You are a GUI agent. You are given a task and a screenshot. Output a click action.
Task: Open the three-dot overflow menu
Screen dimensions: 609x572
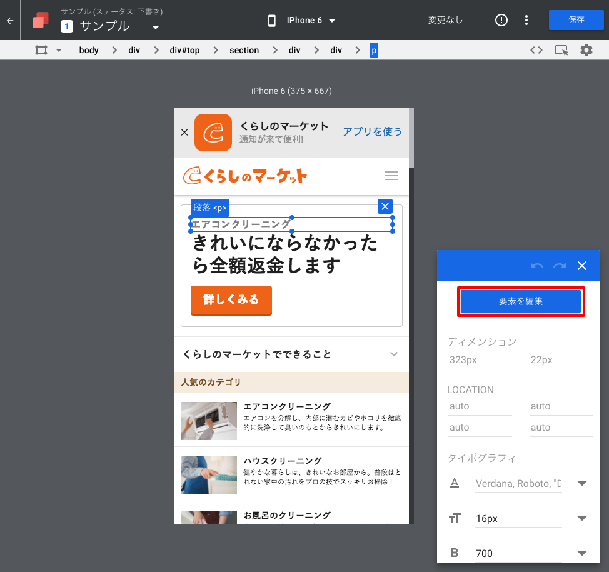tap(526, 19)
